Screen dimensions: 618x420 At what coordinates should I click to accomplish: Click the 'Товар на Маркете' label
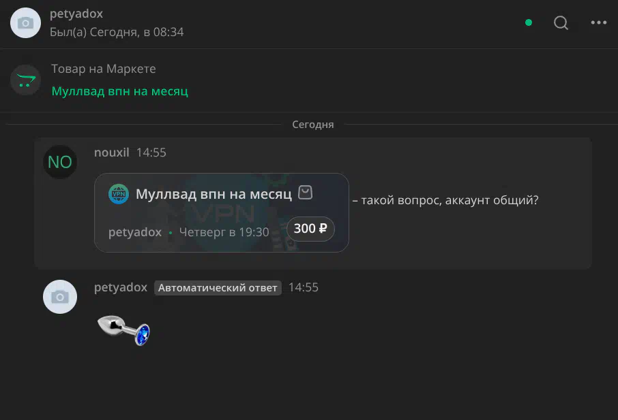104,69
